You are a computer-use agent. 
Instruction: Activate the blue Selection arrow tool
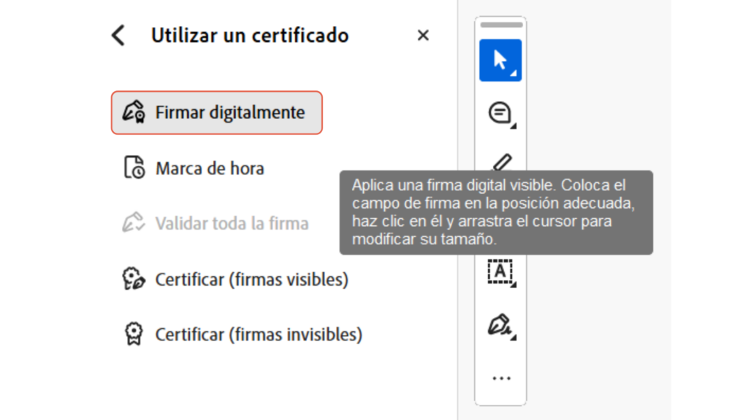tap(500, 60)
